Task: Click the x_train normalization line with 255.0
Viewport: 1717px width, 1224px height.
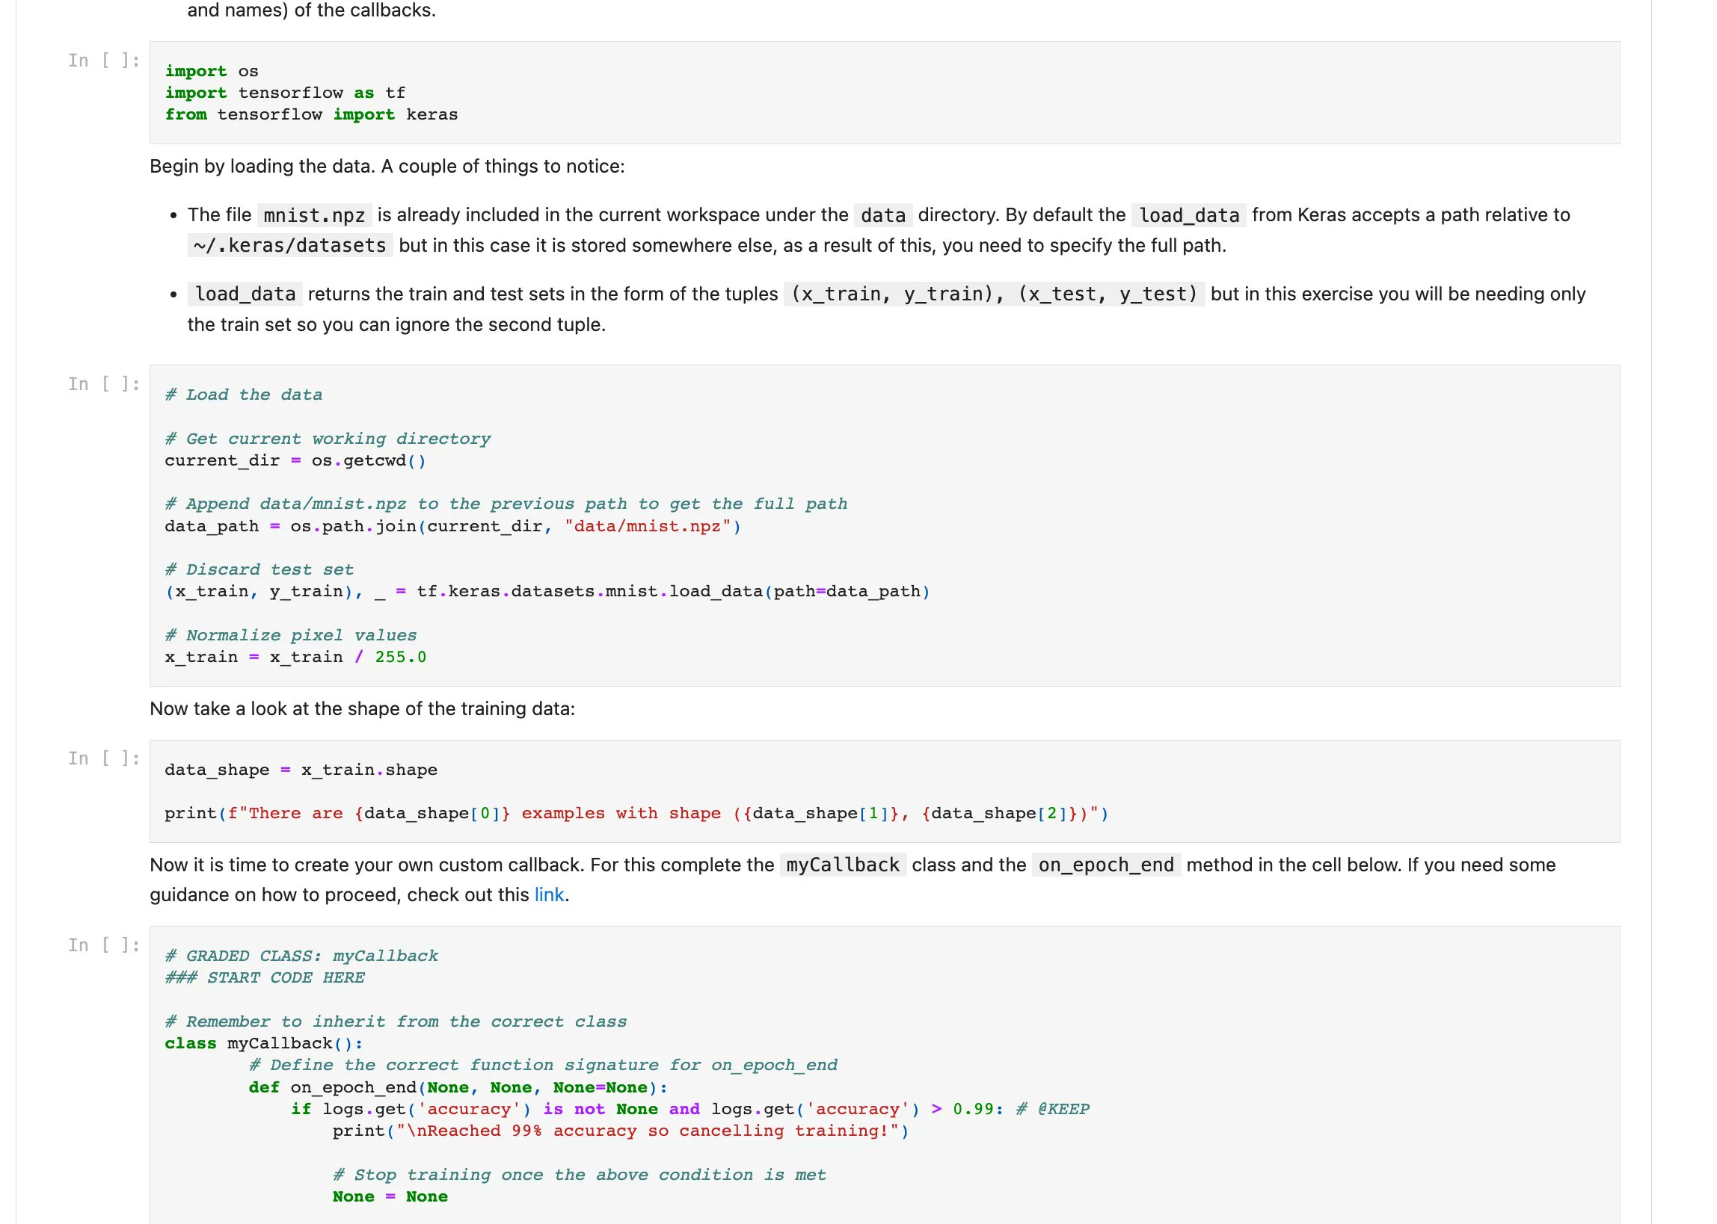Action: (x=295, y=658)
